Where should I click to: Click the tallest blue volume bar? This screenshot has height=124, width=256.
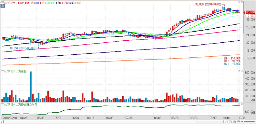point(31,87)
